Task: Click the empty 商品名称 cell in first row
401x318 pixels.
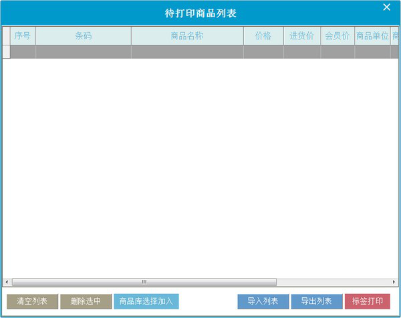Action: tap(187, 52)
